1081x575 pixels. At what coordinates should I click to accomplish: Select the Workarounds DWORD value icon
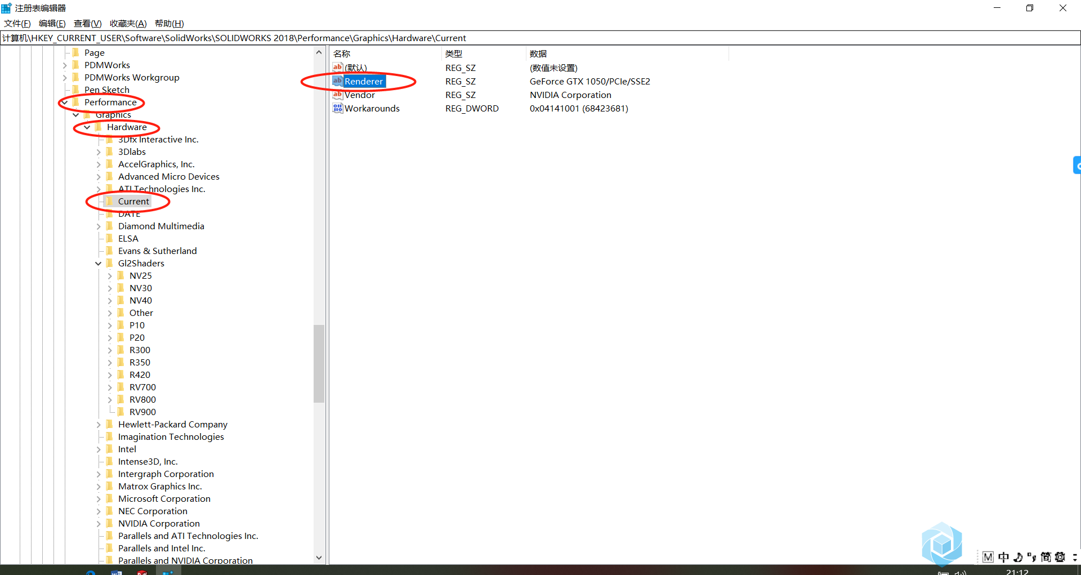[338, 108]
